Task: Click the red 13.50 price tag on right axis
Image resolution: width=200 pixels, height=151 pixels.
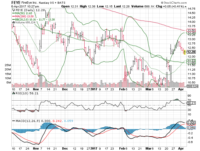Action: 191,30
